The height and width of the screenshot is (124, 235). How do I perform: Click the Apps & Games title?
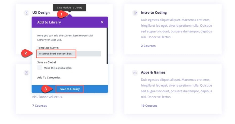pos(153,72)
